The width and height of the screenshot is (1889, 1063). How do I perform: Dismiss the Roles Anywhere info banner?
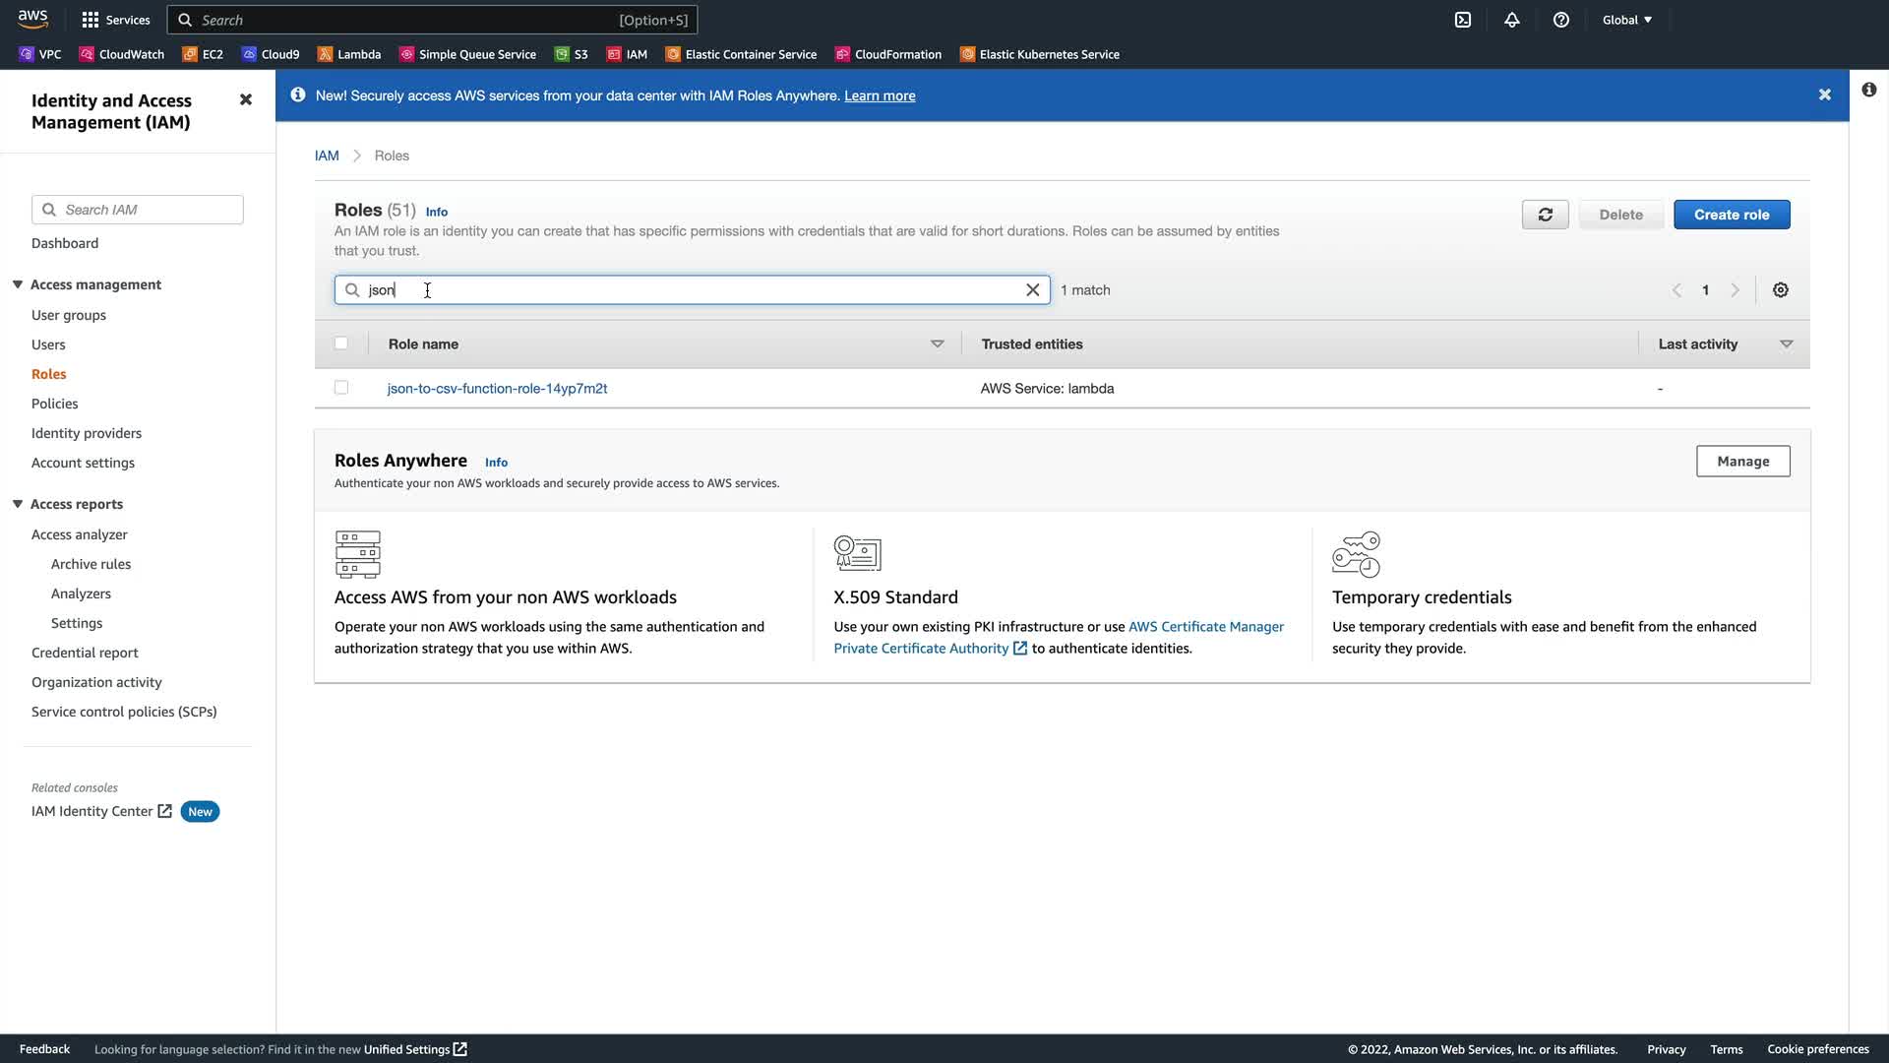(1824, 95)
